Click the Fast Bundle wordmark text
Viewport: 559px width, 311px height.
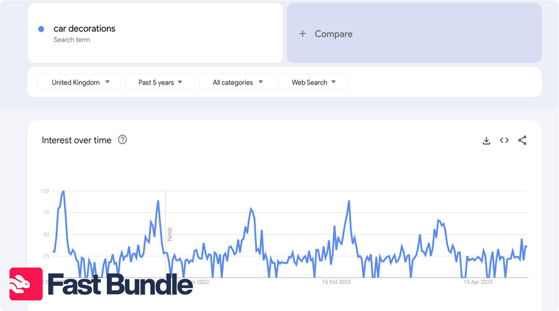(120, 285)
